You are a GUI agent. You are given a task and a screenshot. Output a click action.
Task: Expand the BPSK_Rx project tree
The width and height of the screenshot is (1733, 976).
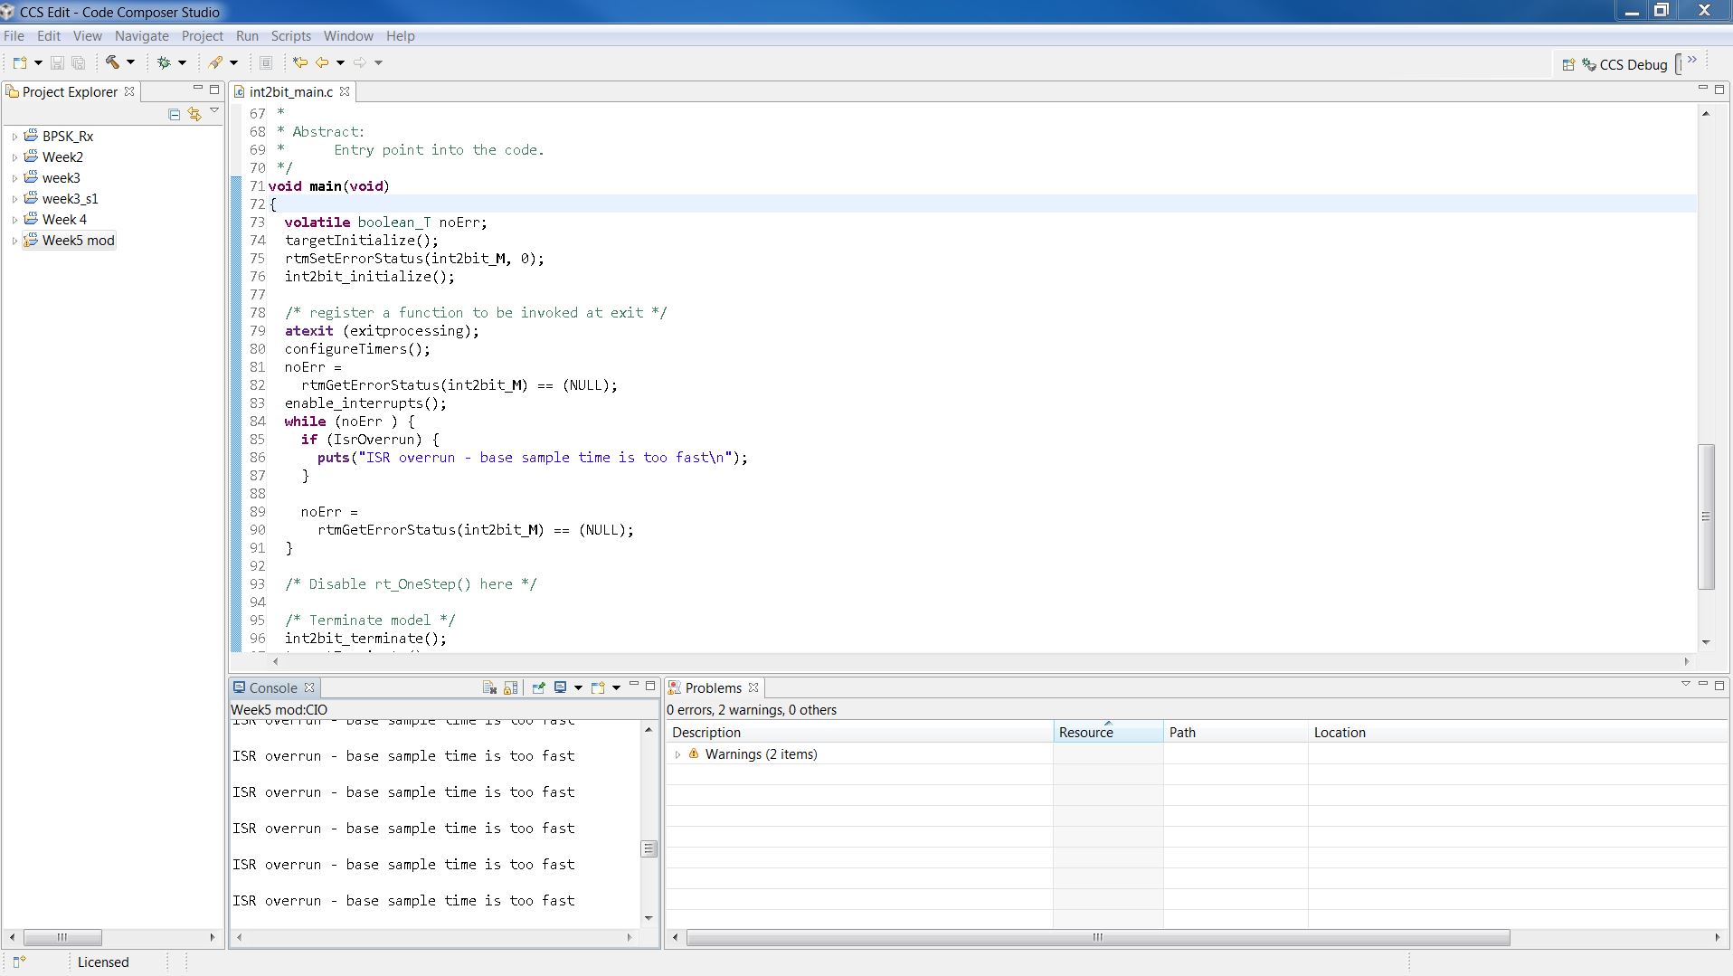coord(14,137)
